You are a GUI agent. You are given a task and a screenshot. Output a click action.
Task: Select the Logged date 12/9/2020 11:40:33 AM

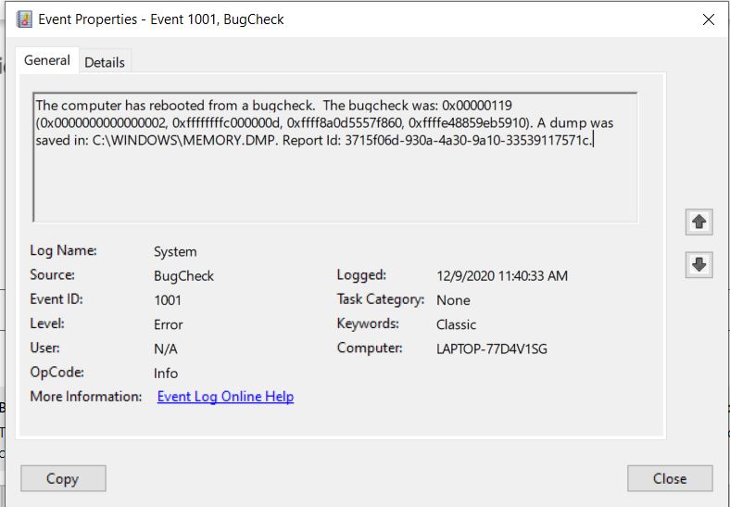502,276
